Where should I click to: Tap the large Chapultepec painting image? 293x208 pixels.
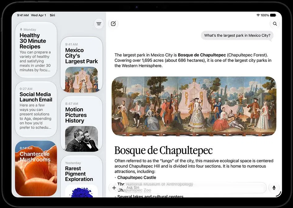coord(194,106)
